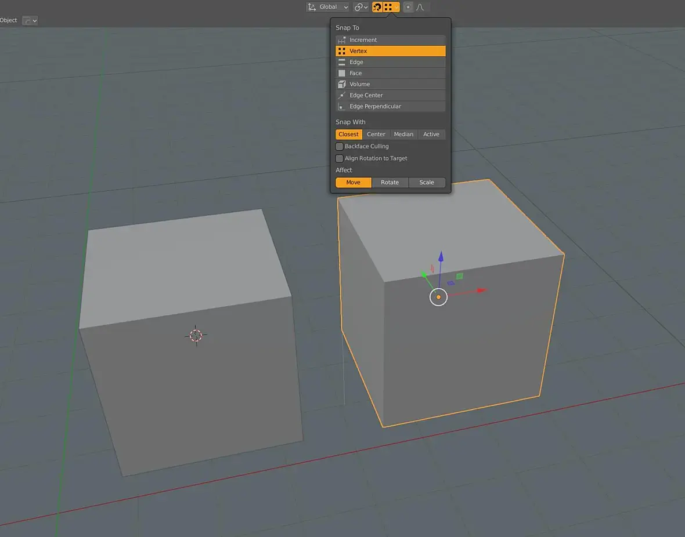
Task: Click the 3D cursor on left cube
Action: pos(196,335)
